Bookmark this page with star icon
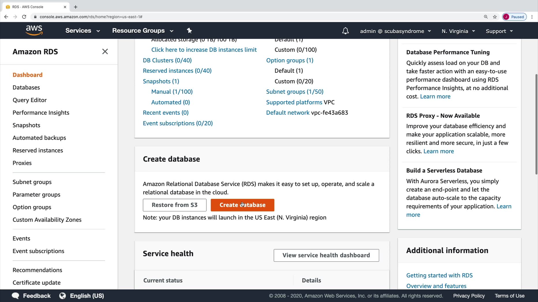 [x=495, y=17]
